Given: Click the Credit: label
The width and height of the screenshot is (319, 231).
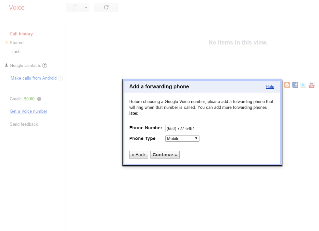Looking at the screenshot, I should [16, 99].
